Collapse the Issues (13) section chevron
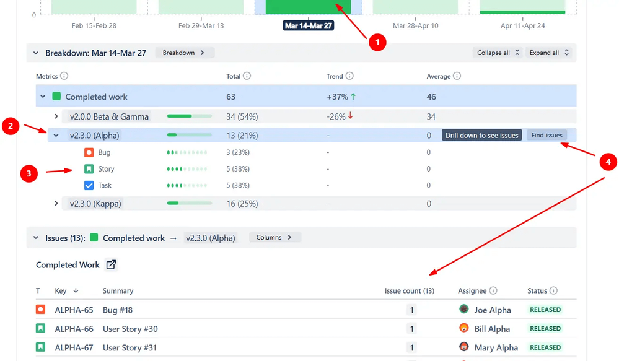The height and width of the screenshot is (361, 619). [36, 238]
